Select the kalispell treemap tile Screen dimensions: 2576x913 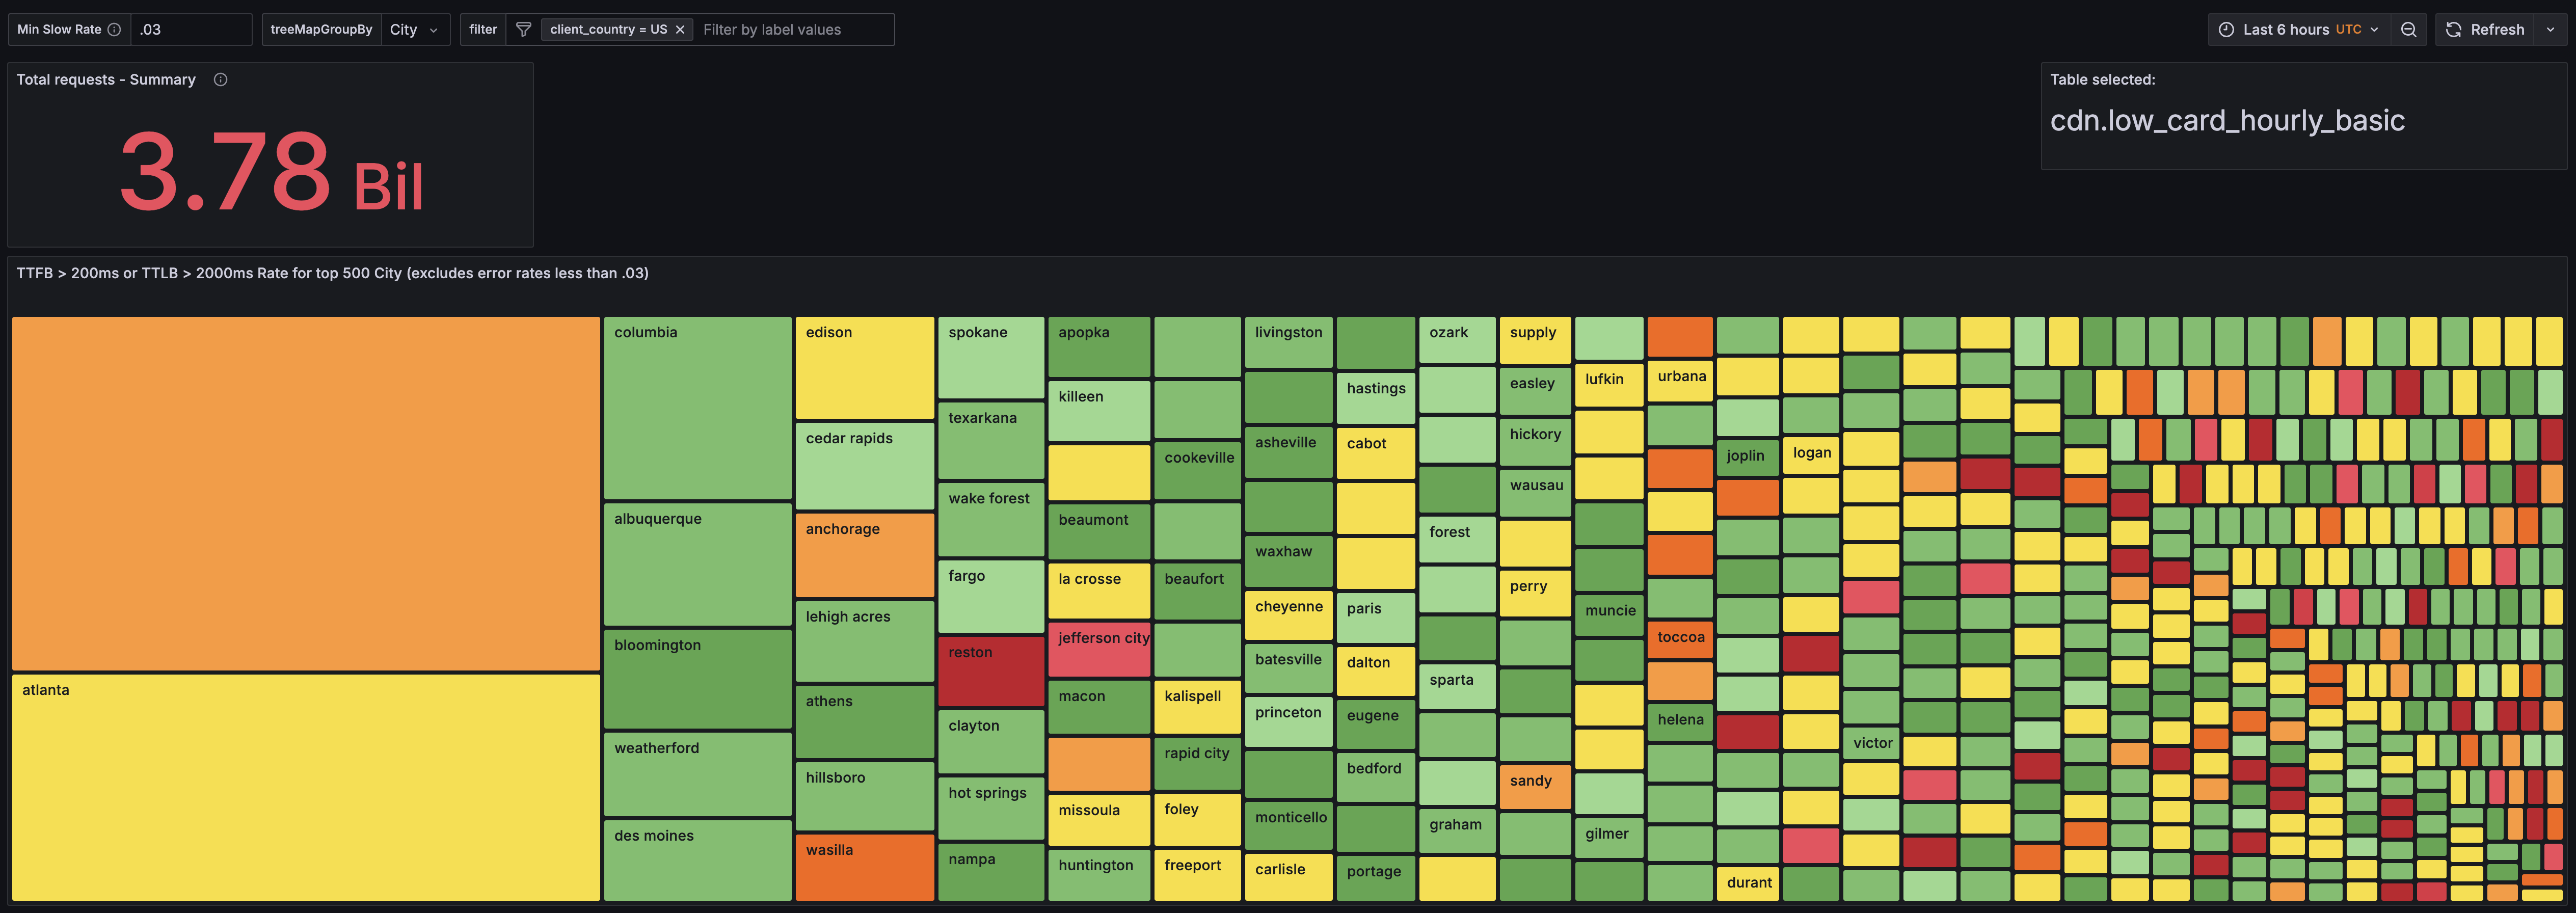tap(1198, 708)
